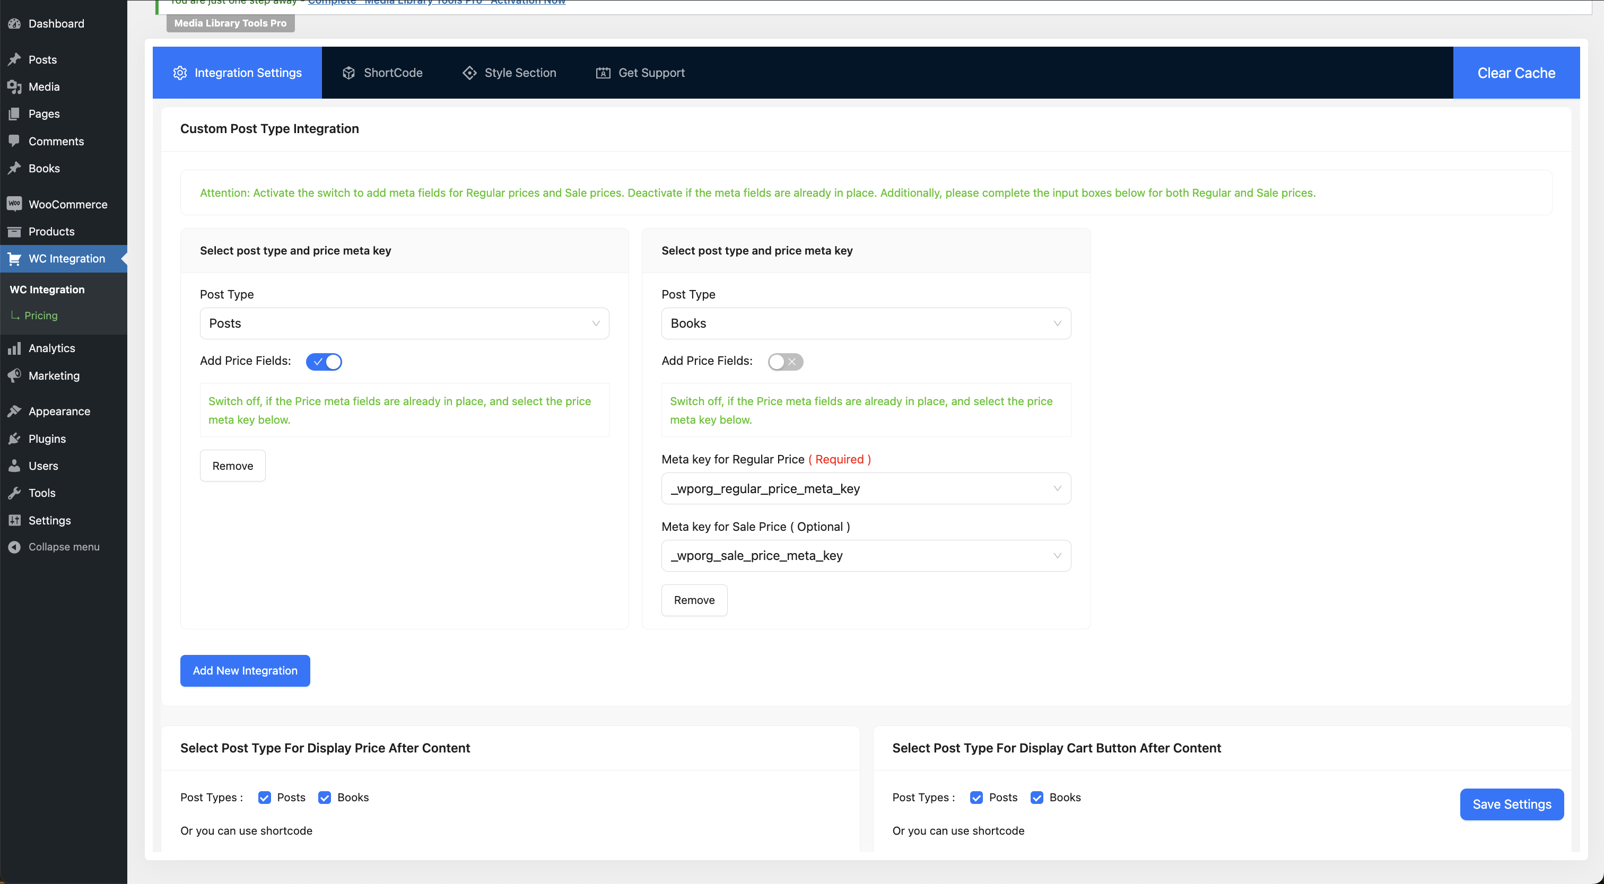Image resolution: width=1604 pixels, height=884 pixels.
Task: Click the icon beside Get Support
Action: [603, 73]
